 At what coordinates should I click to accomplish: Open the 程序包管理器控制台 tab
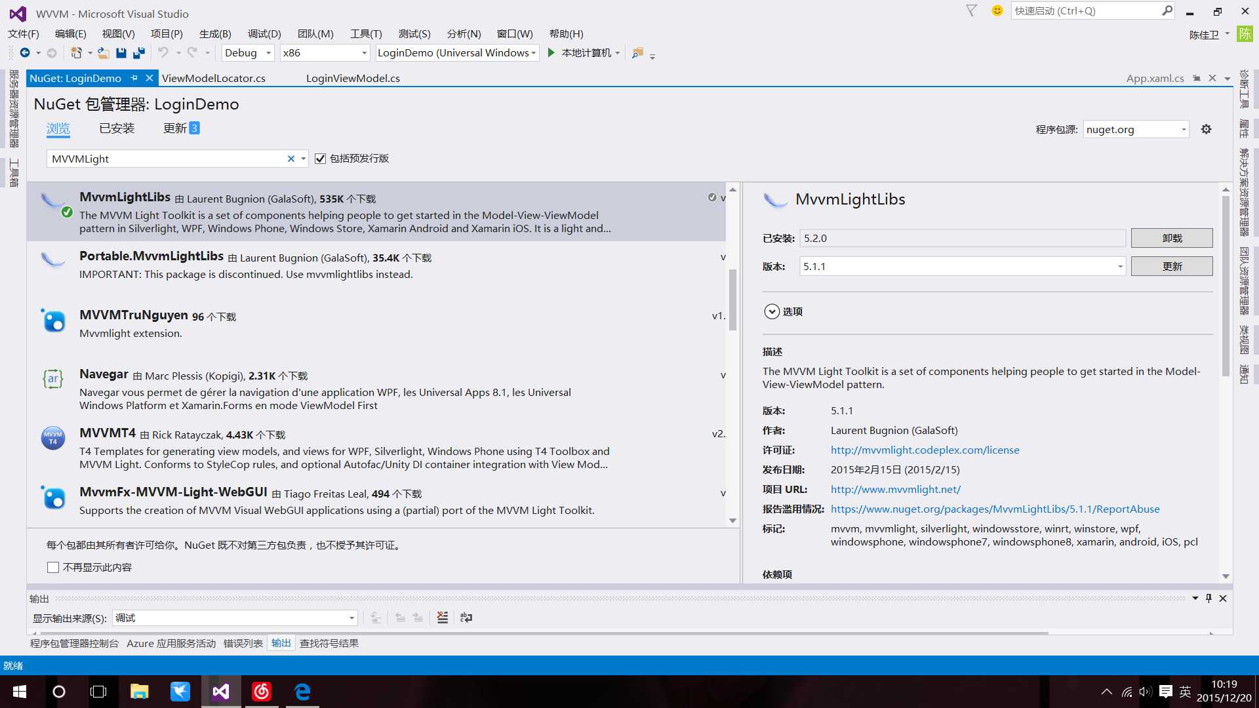[74, 643]
